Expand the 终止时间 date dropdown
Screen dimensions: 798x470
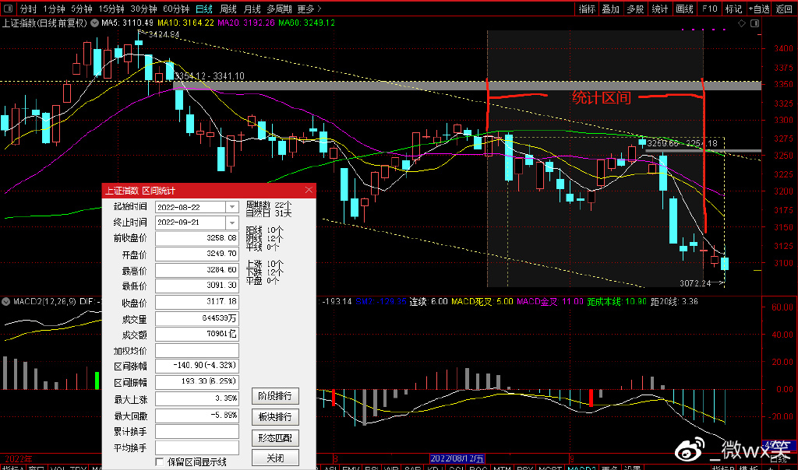[x=231, y=222]
